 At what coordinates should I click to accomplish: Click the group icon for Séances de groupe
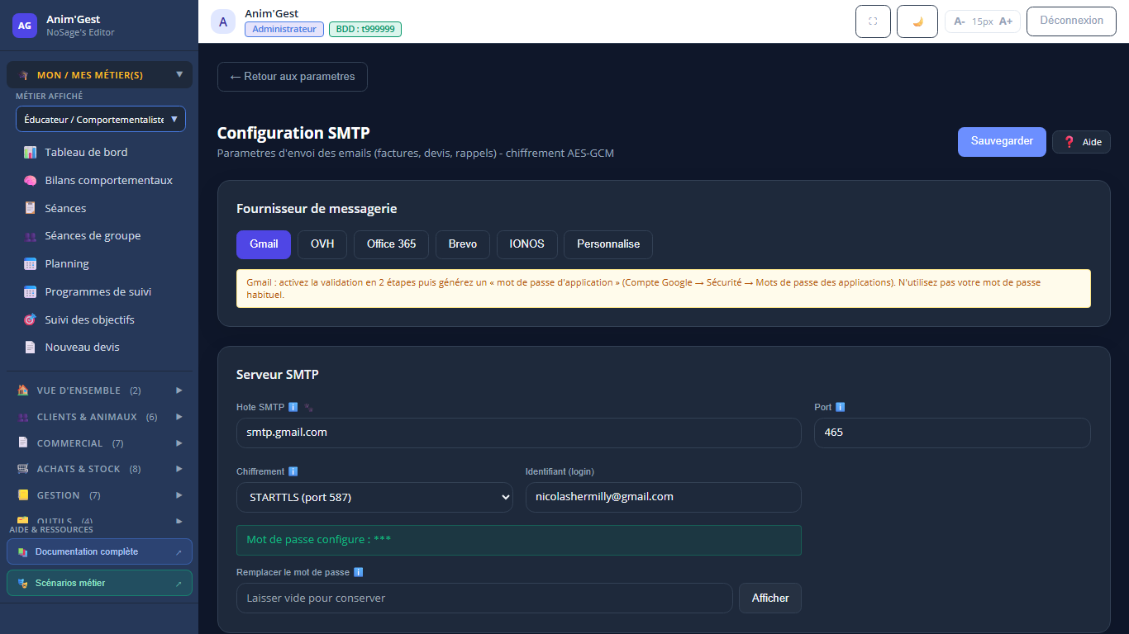(30, 236)
